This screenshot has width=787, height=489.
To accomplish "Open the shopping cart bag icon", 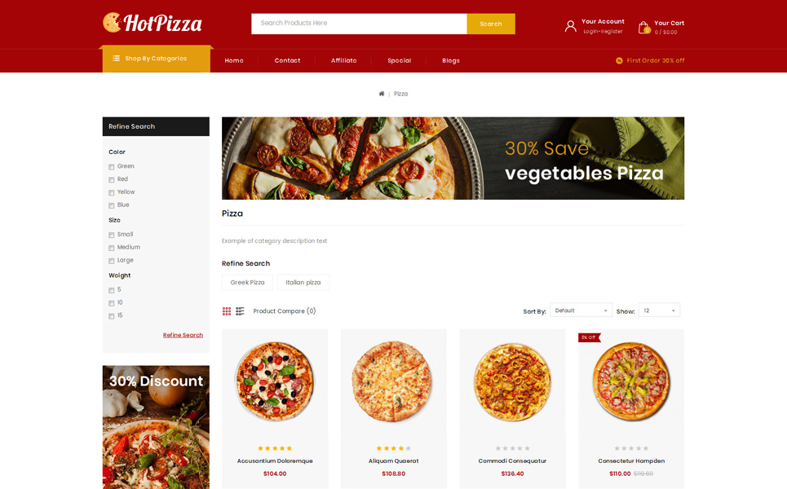I will (x=644, y=28).
